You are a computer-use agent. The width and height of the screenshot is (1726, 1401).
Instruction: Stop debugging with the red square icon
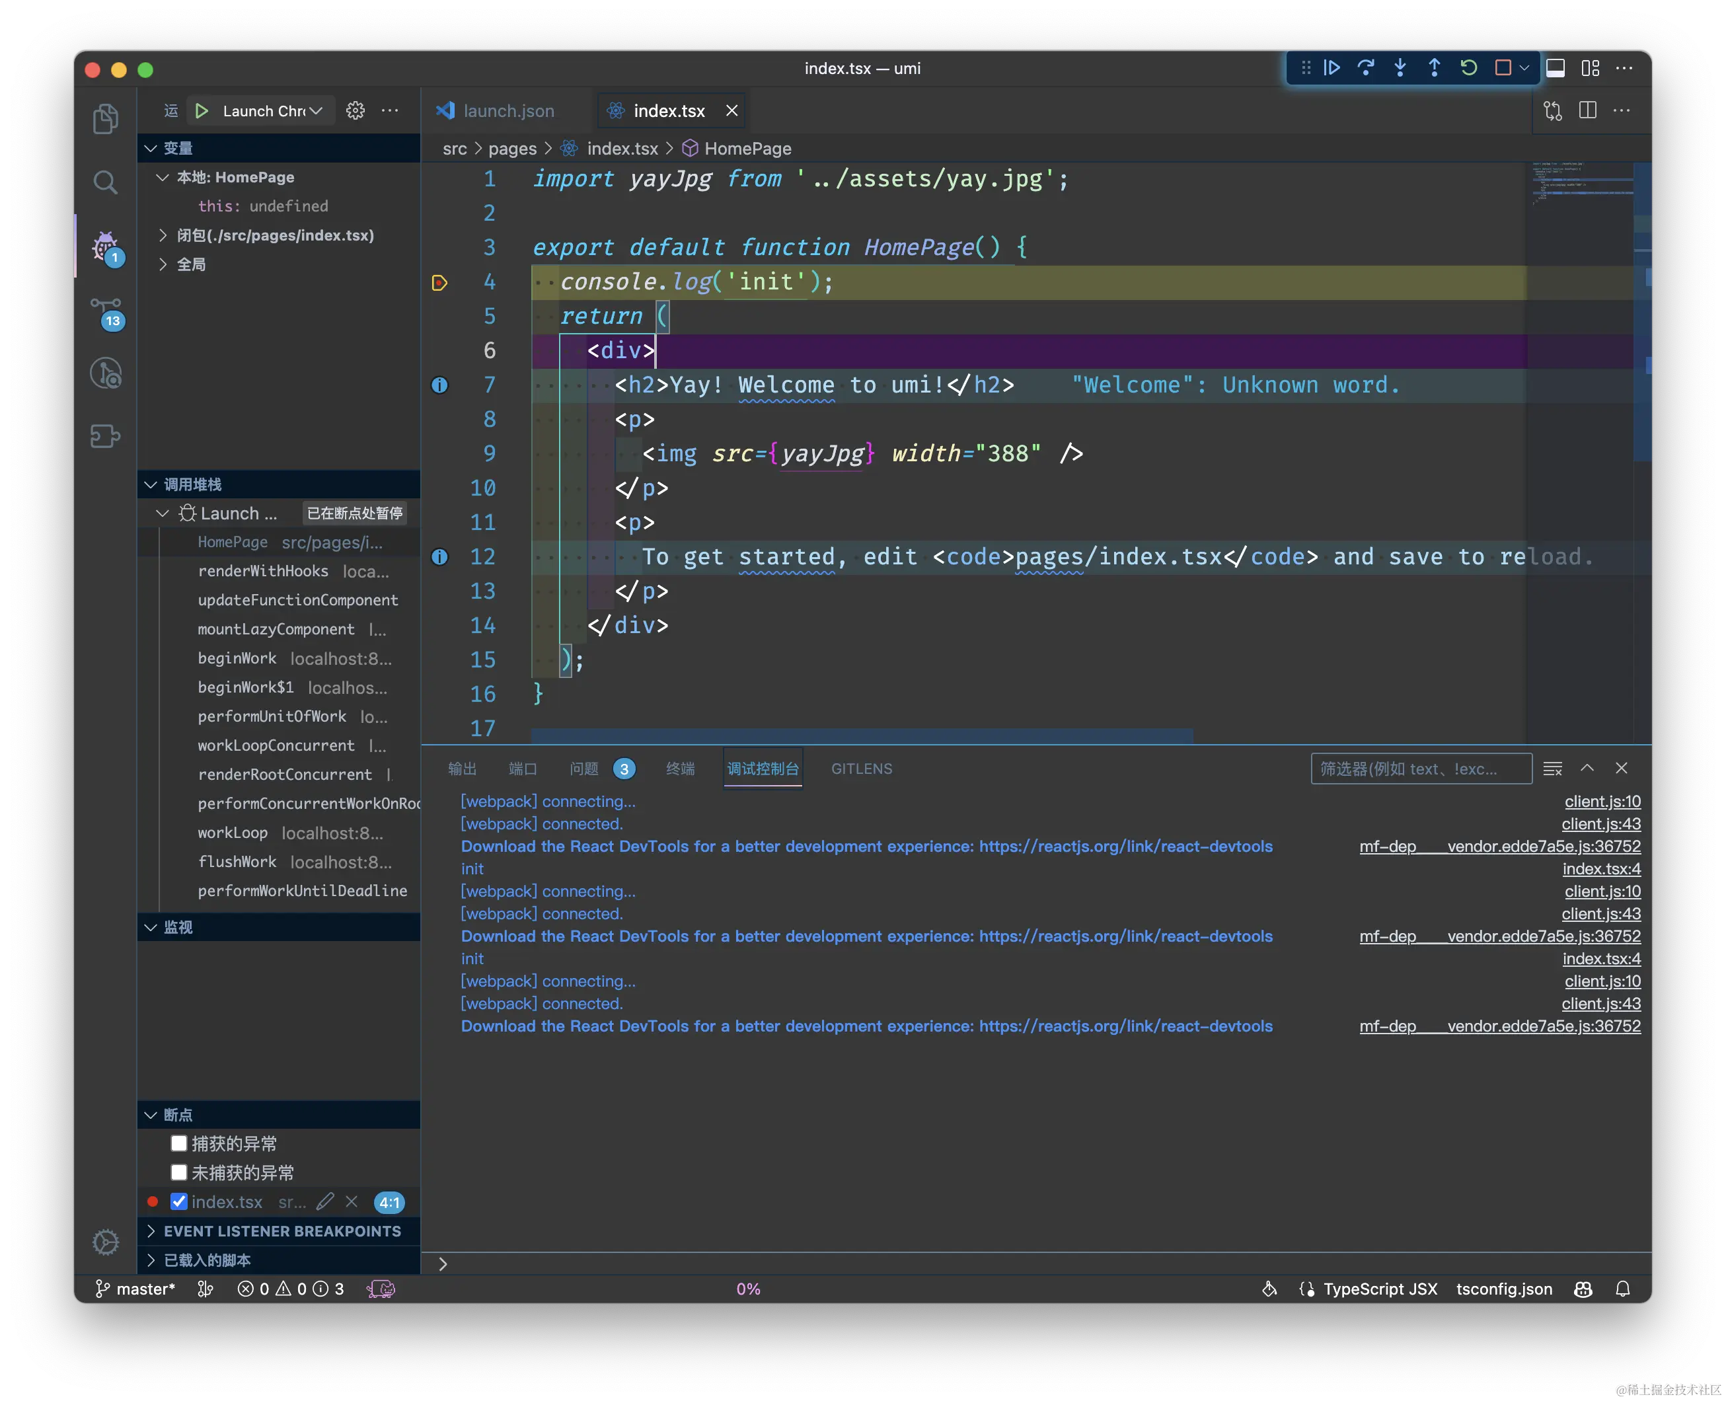1503,68
